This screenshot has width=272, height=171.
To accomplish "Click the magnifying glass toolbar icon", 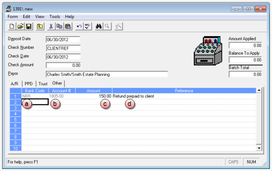I will (x=107, y=27).
